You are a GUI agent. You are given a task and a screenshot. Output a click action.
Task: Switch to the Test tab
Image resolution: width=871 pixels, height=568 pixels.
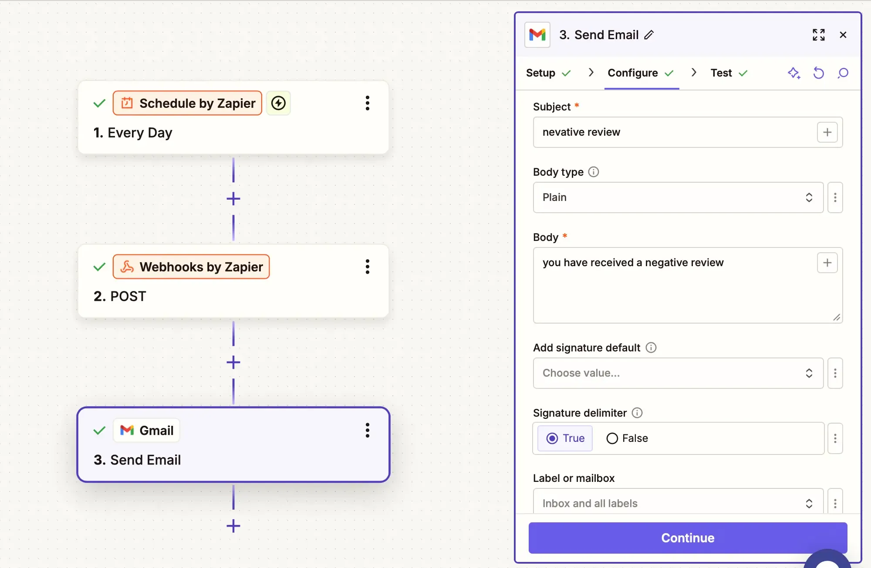click(729, 73)
